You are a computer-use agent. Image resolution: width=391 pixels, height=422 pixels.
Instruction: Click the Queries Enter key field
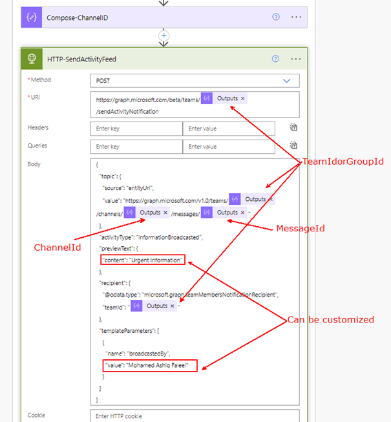136,147
